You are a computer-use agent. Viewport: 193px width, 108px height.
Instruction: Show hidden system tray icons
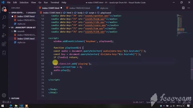(x=164, y=106)
